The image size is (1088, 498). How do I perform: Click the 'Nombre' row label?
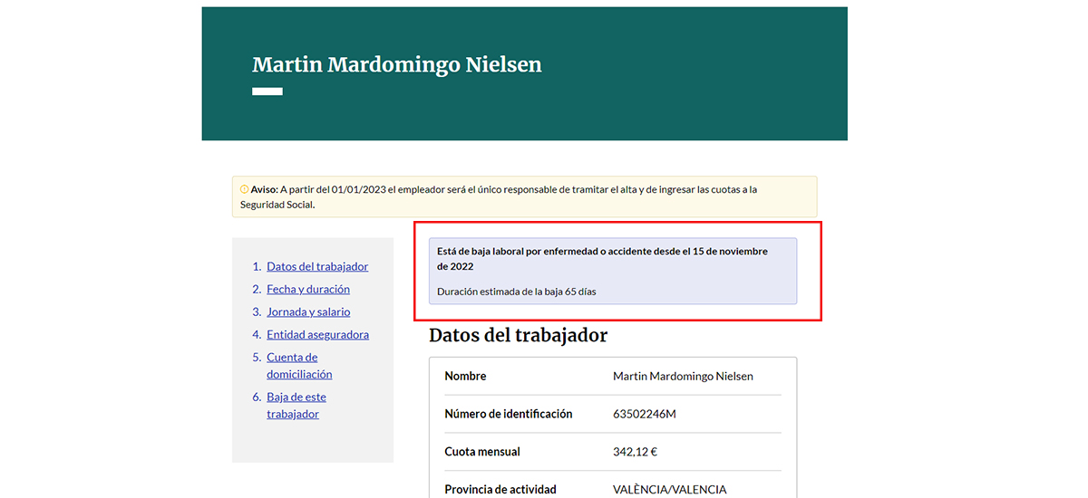tap(465, 376)
